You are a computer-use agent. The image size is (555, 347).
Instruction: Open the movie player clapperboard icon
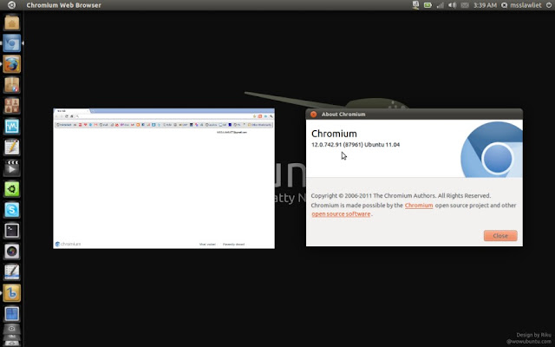tap(11, 167)
